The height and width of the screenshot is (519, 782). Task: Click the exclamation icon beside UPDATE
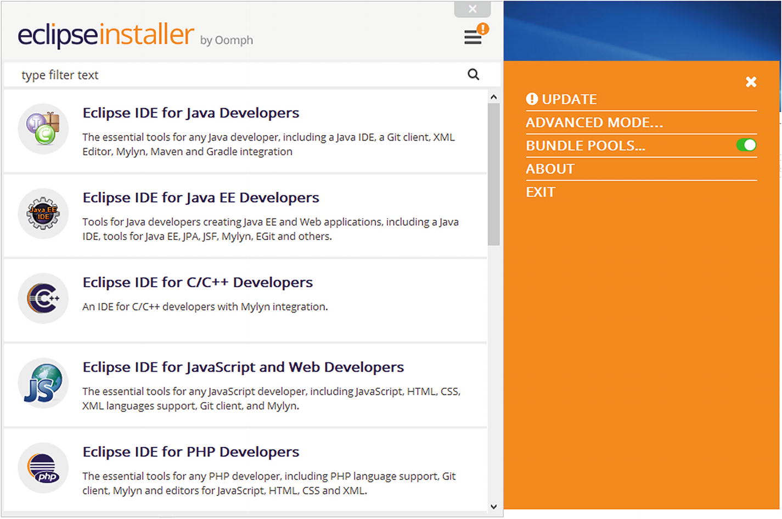[532, 99]
